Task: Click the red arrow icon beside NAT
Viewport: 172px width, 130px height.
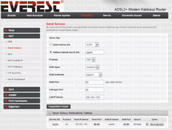Action: 6,36
